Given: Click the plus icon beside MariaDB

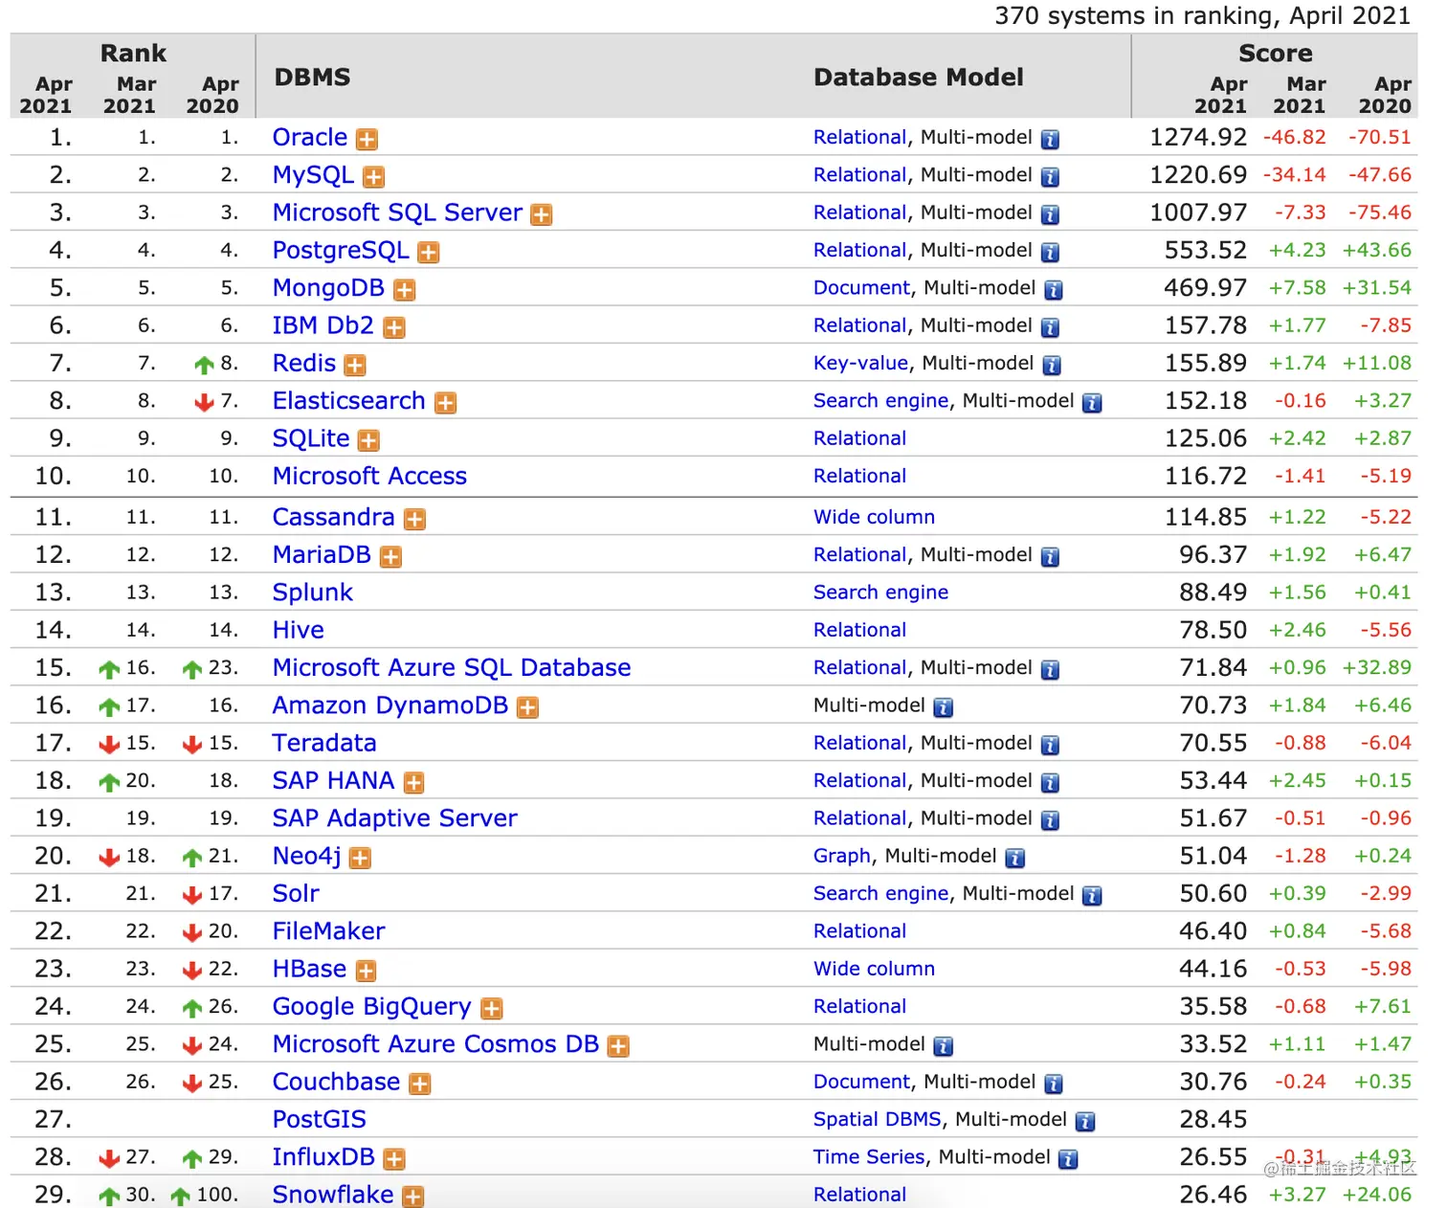Looking at the screenshot, I should pyautogui.click(x=390, y=557).
